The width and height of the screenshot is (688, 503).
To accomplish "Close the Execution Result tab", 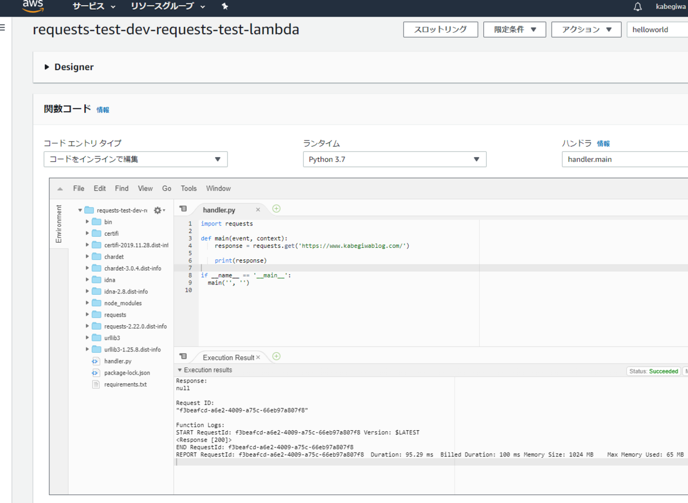I will pos(258,357).
